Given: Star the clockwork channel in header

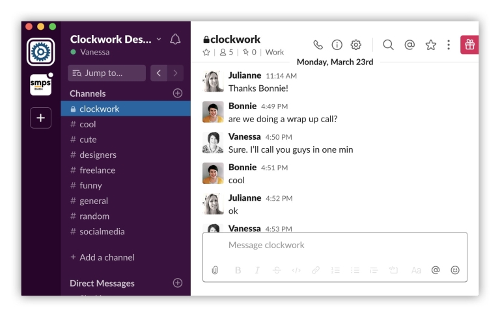Looking at the screenshot, I should click(206, 52).
